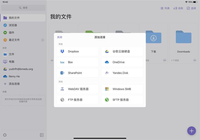Open the 文件 connection in sidebar
The image size is (200, 140).
23,54
